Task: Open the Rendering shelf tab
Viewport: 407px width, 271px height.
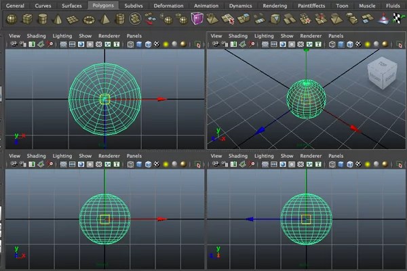Action: [x=275, y=5]
